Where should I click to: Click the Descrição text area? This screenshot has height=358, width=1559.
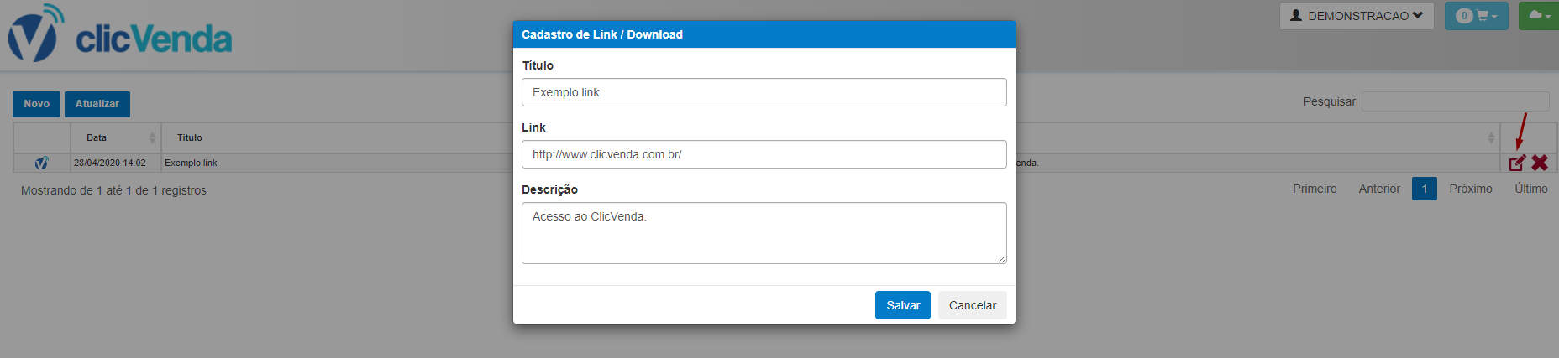[764, 232]
